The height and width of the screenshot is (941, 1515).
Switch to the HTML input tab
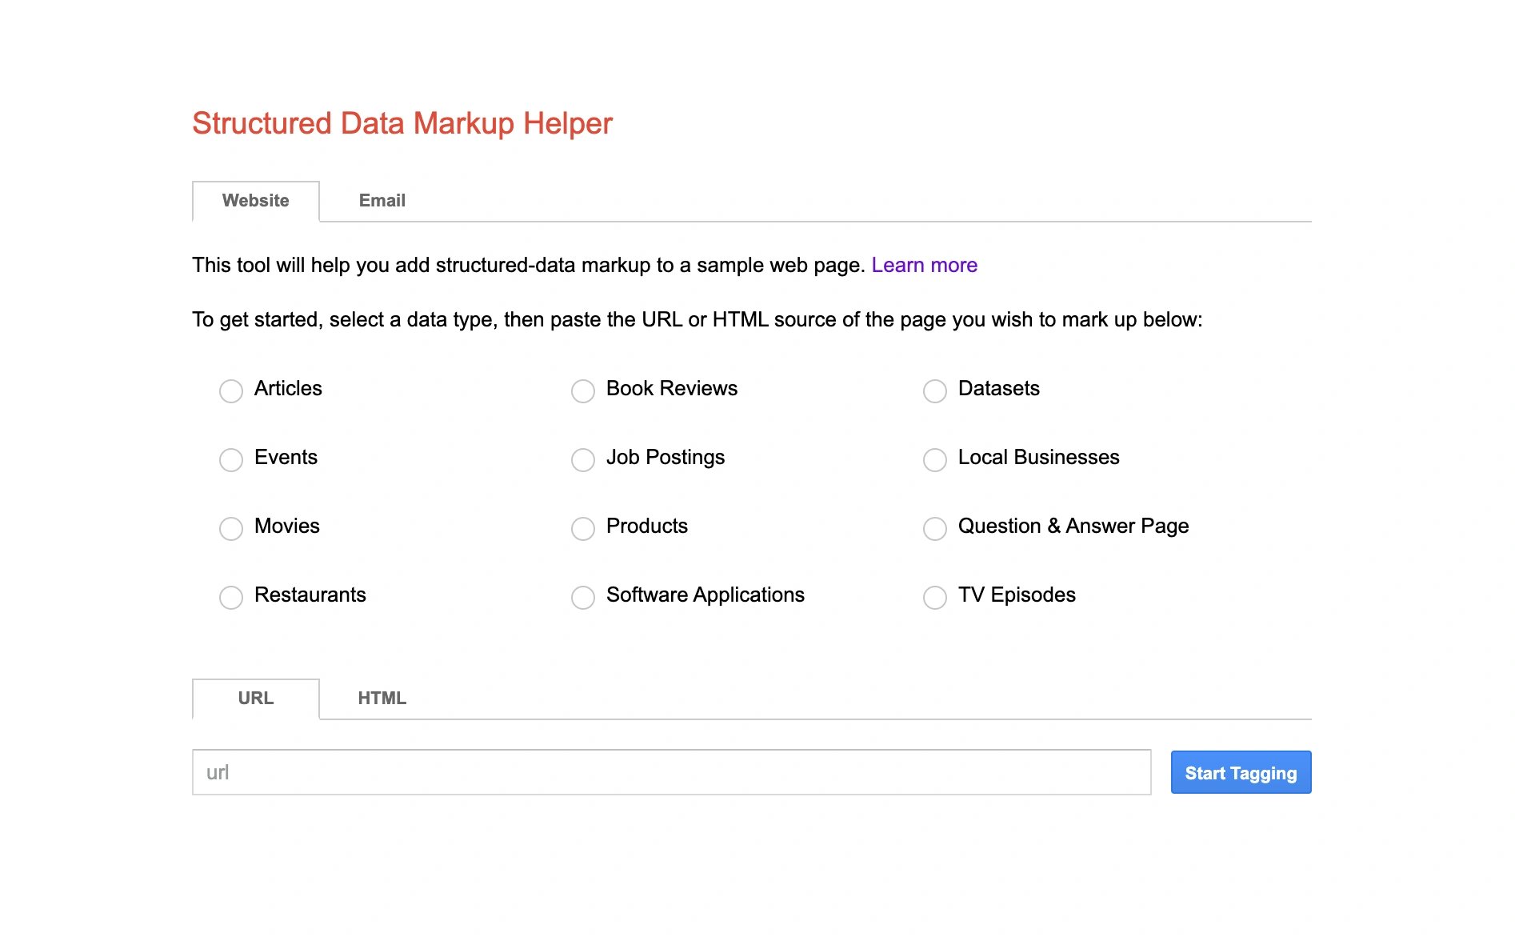coord(382,699)
